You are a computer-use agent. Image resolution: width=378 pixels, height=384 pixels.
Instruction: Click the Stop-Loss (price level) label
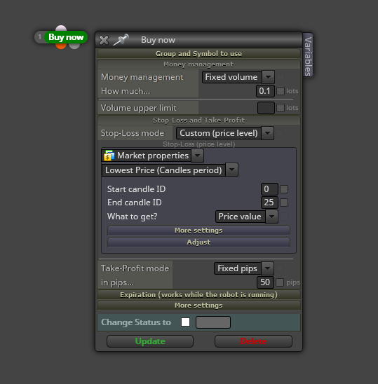(x=198, y=144)
